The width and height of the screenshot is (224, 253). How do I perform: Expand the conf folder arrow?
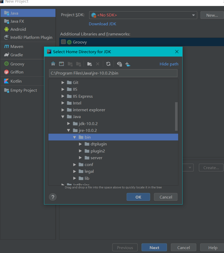(x=75, y=164)
